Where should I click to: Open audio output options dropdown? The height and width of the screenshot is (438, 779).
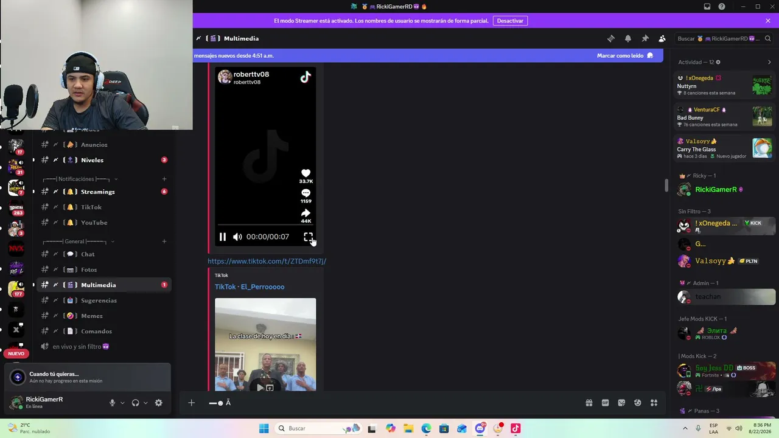click(x=145, y=403)
